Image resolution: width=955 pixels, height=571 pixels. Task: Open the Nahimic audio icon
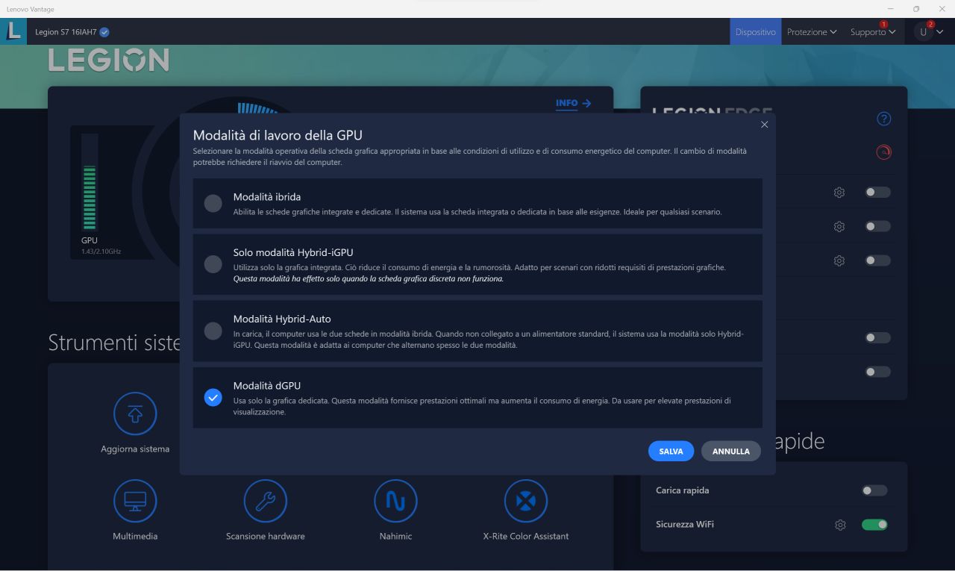(x=395, y=501)
